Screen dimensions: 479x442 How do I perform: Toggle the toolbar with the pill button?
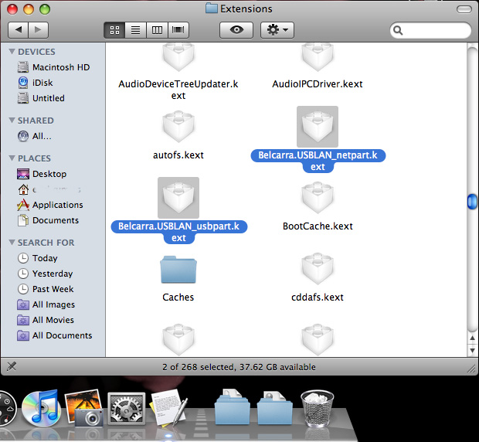coord(464,9)
